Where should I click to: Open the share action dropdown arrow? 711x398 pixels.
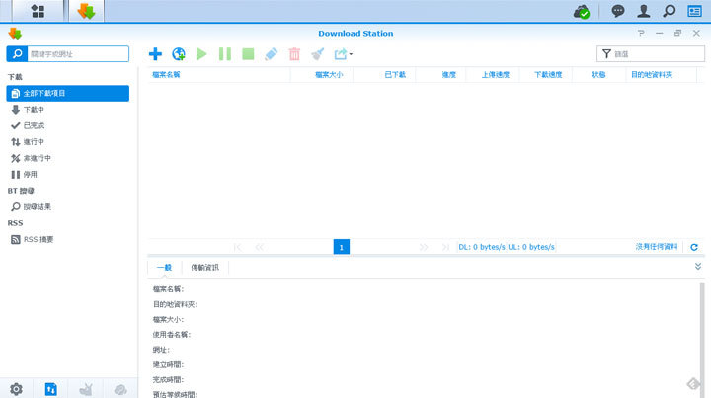pyautogui.click(x=351, y=55)
